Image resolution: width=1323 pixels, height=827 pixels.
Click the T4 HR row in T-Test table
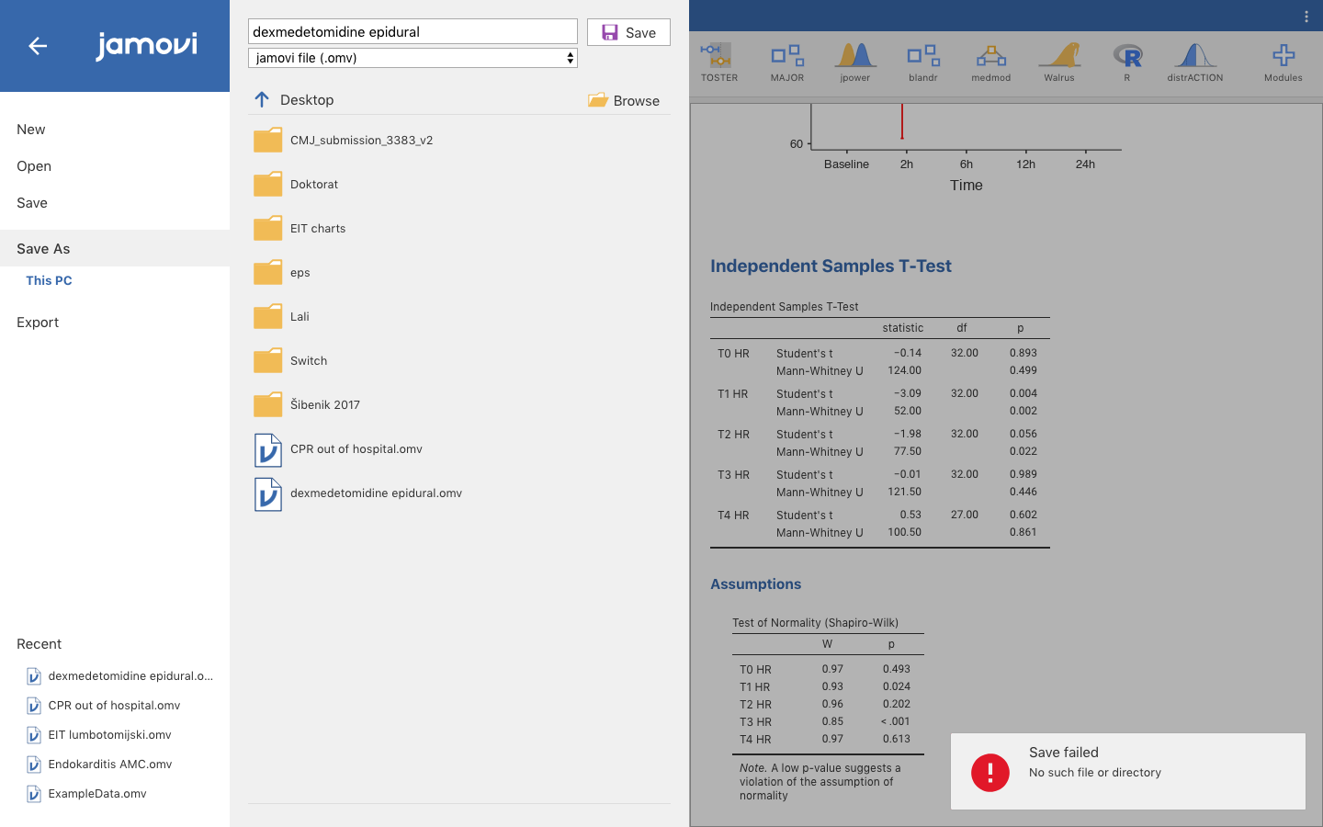click(879, 524)
